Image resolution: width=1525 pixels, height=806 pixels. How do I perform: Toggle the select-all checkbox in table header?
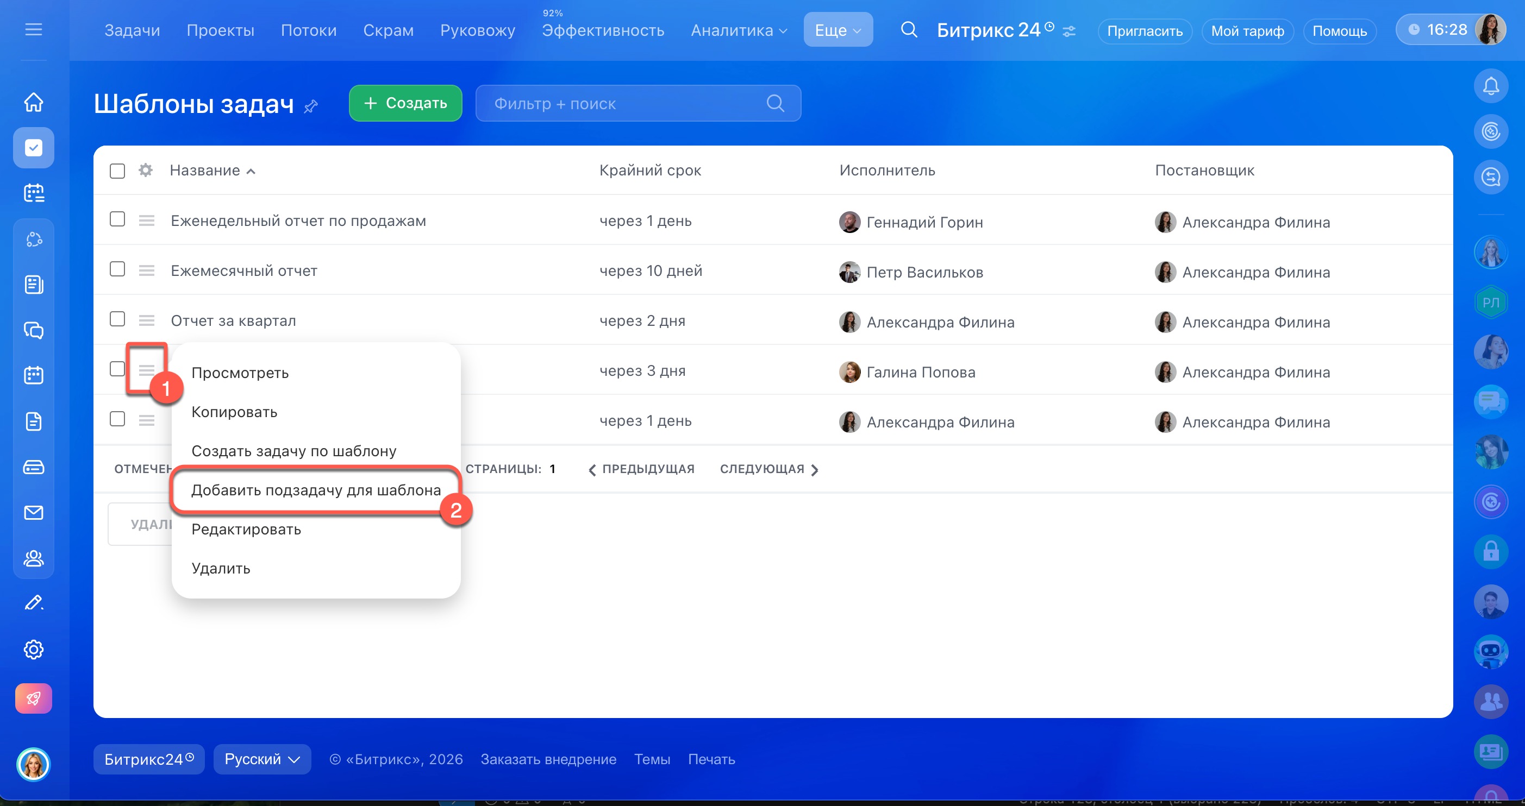117,171
